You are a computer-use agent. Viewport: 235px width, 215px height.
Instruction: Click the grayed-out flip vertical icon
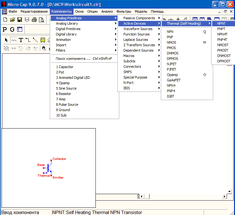(x=36, y=48)
